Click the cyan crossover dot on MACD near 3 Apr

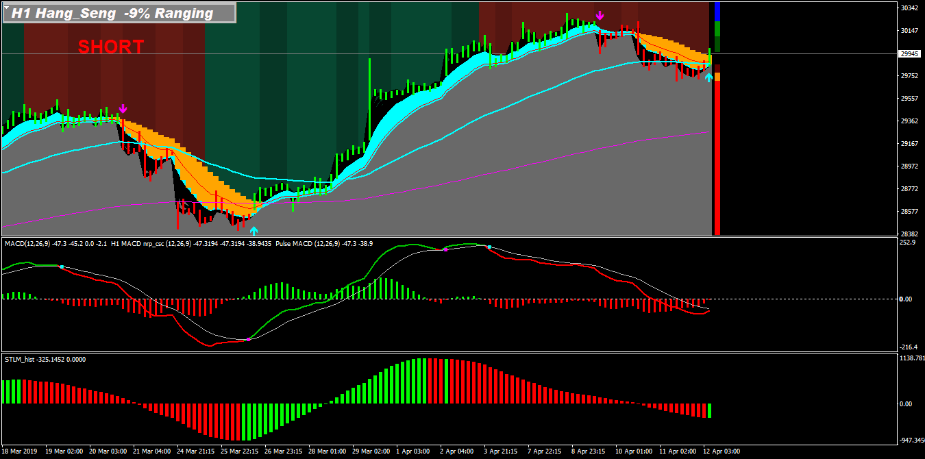489,247
